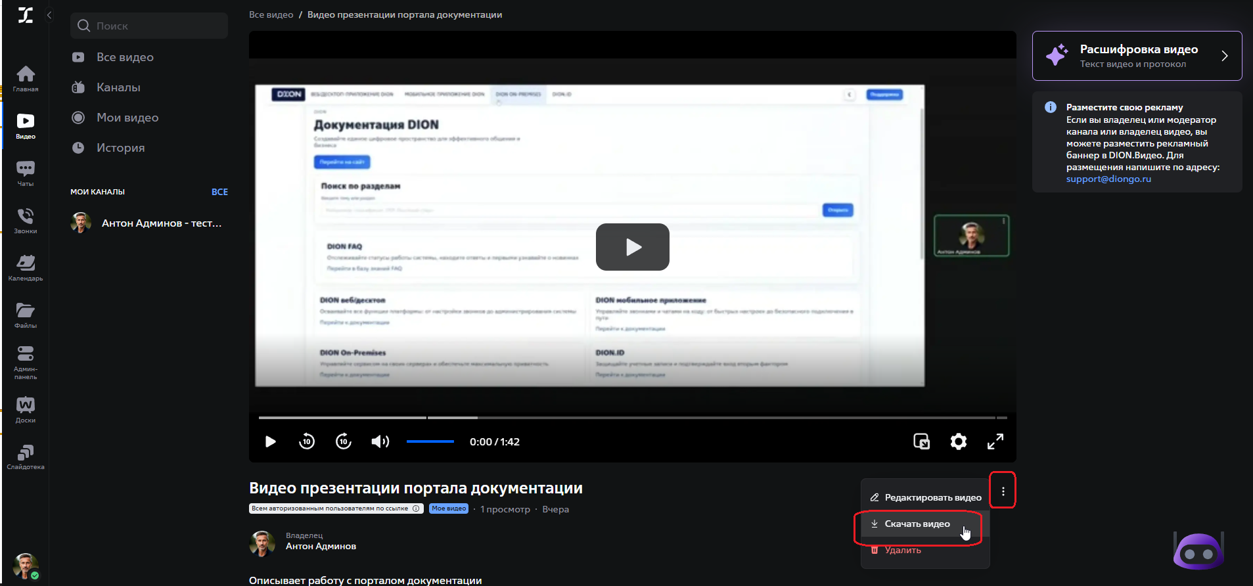
Task: Open Слайдотека from the left rail
Action: [26, 457]
